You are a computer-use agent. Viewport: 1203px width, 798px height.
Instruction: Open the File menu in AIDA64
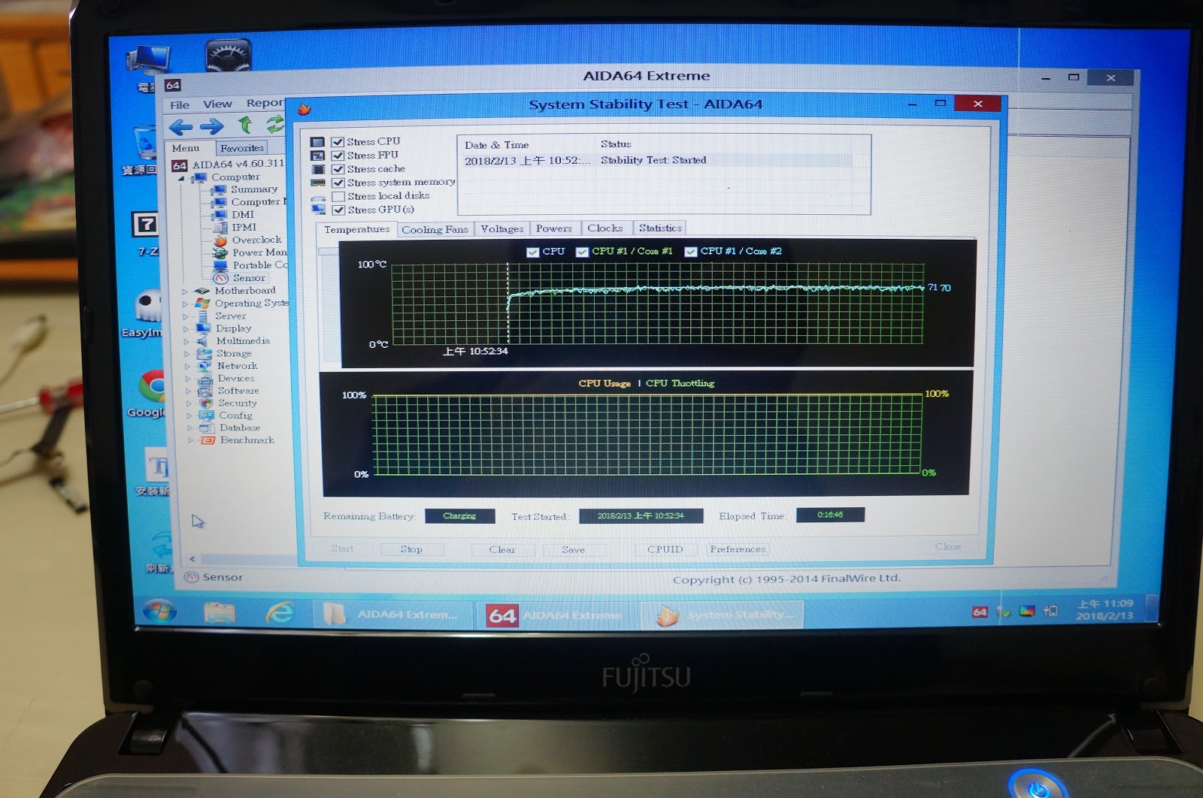(x=180, y=105)
